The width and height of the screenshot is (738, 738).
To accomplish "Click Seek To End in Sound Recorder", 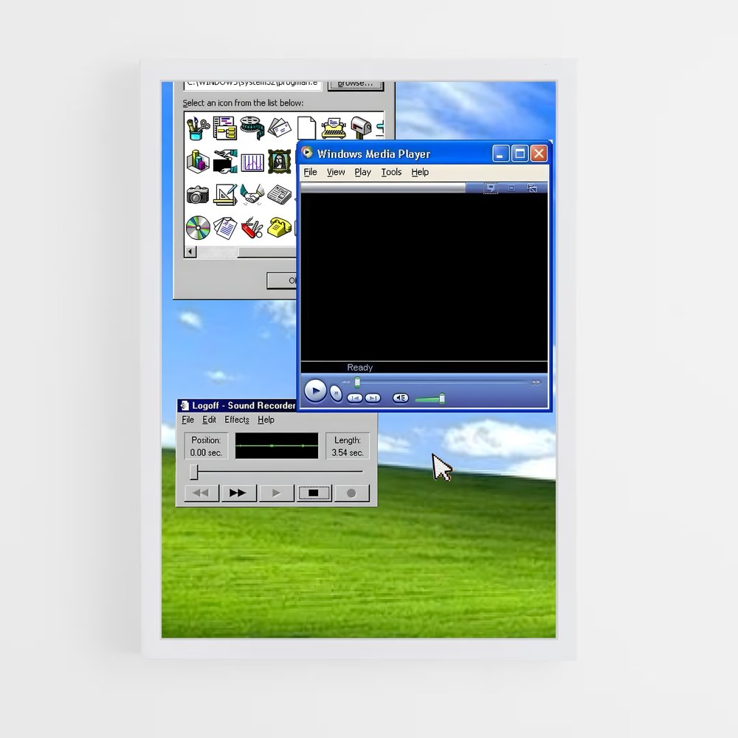I will tap(238, 493).
